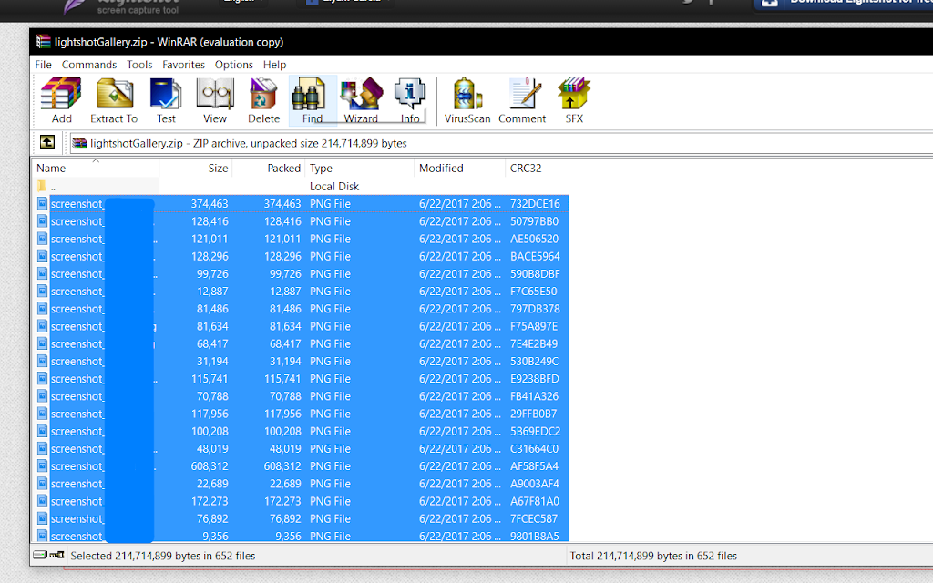Sort by Name column header

pos(95,169)
